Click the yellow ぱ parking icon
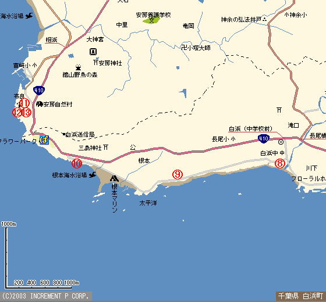This screenshot has width=326, height=302. click(44, 139)
